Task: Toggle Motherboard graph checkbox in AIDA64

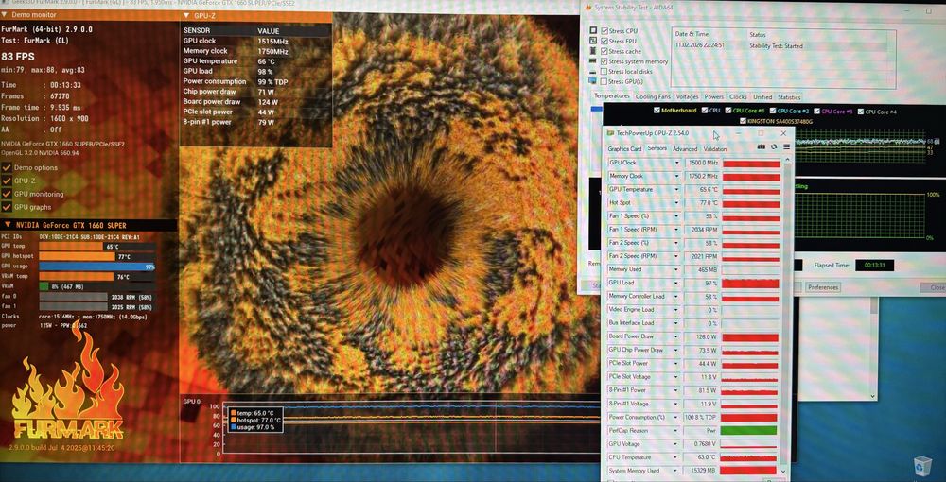Action: (x=657, y=111)
